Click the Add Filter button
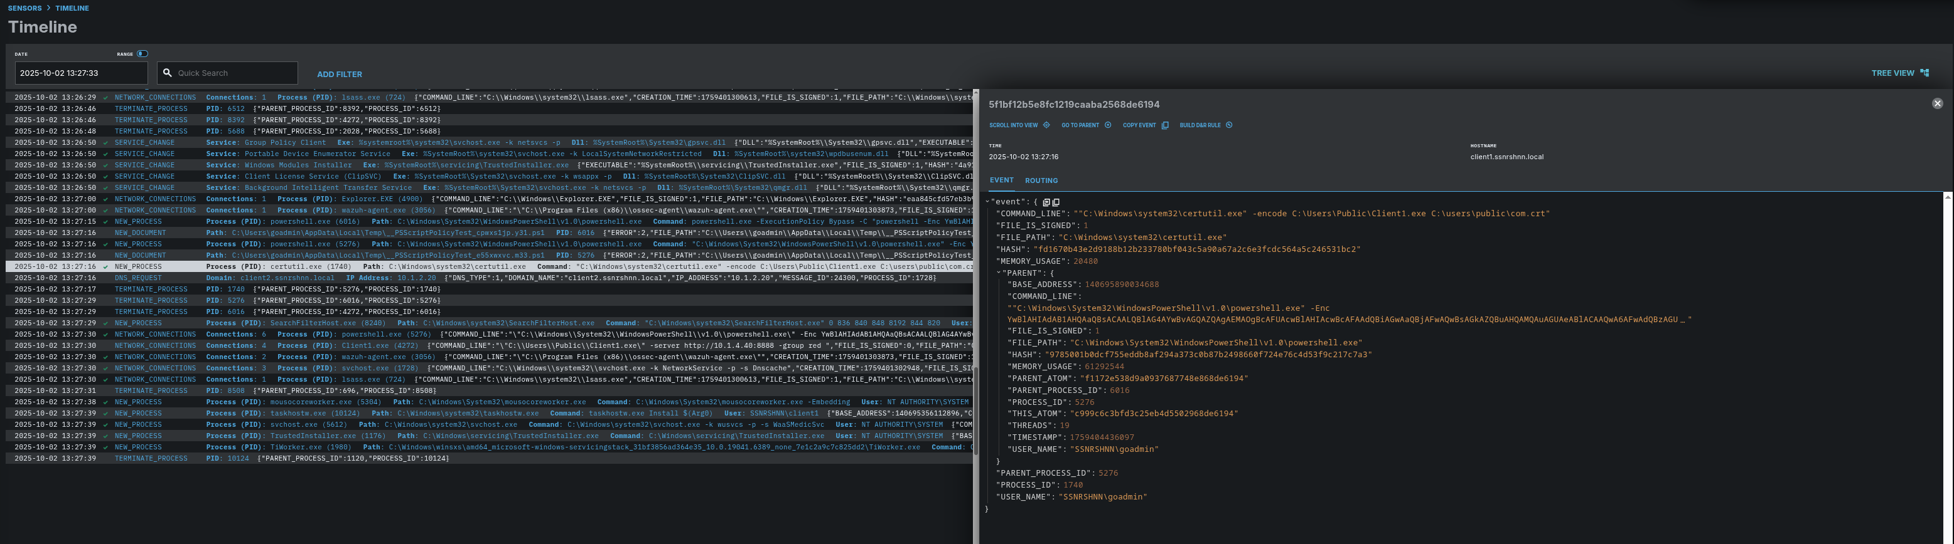1954x544 pixels. [x=339, y=74]
